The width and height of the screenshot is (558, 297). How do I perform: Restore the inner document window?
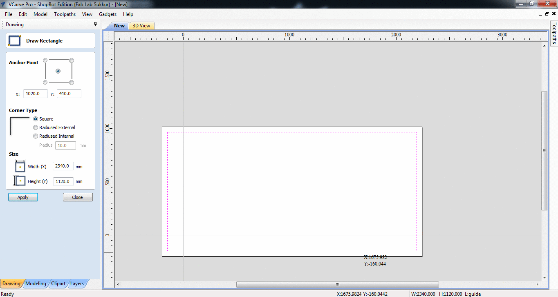[x=547, y=13]
